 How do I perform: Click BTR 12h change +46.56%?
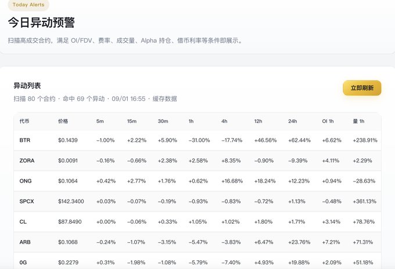[265, 140]
